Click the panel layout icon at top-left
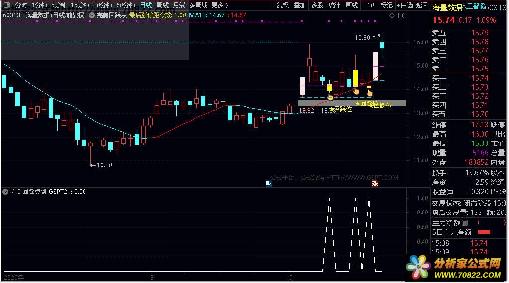Screen dimensions: 509x283 pos(7,5)
